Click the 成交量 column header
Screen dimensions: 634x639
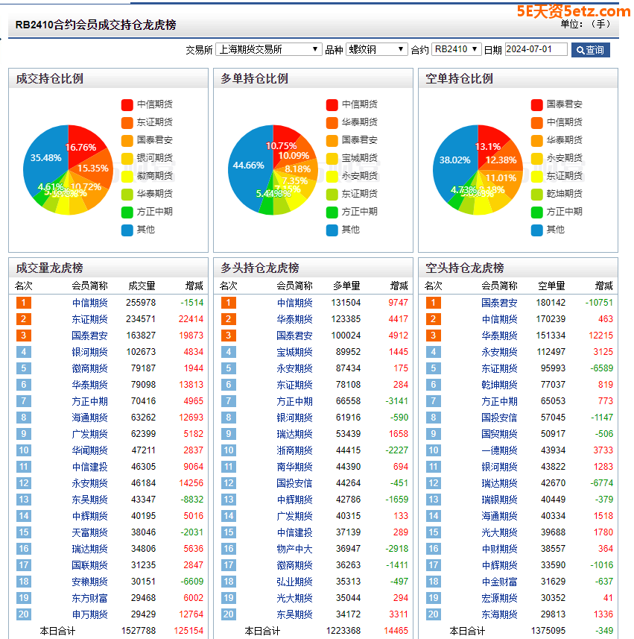pyautogui.click(x=142, y=286)
